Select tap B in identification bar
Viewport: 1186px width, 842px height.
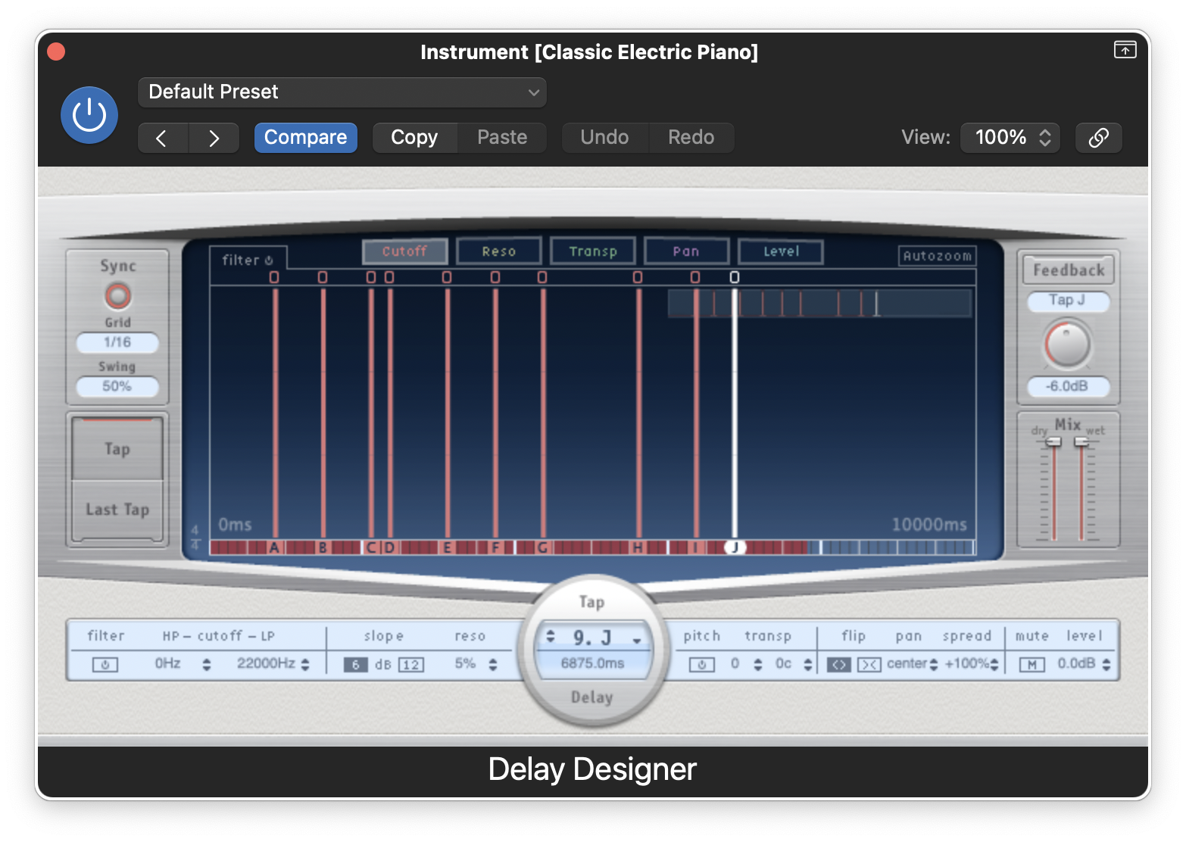click(x=323, y=547)
